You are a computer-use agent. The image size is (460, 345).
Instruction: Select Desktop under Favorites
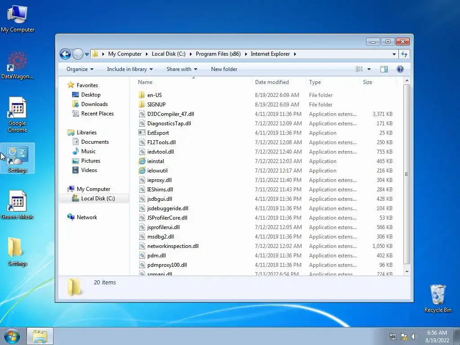tap(91, 95)
